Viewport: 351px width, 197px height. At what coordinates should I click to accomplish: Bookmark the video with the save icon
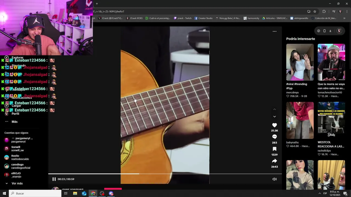point(274,149)
